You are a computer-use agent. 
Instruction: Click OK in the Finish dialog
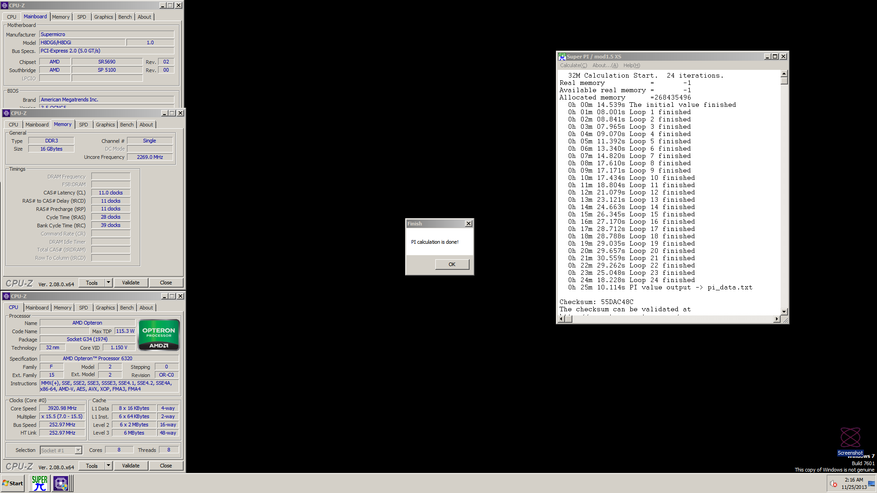click(452, 264)
